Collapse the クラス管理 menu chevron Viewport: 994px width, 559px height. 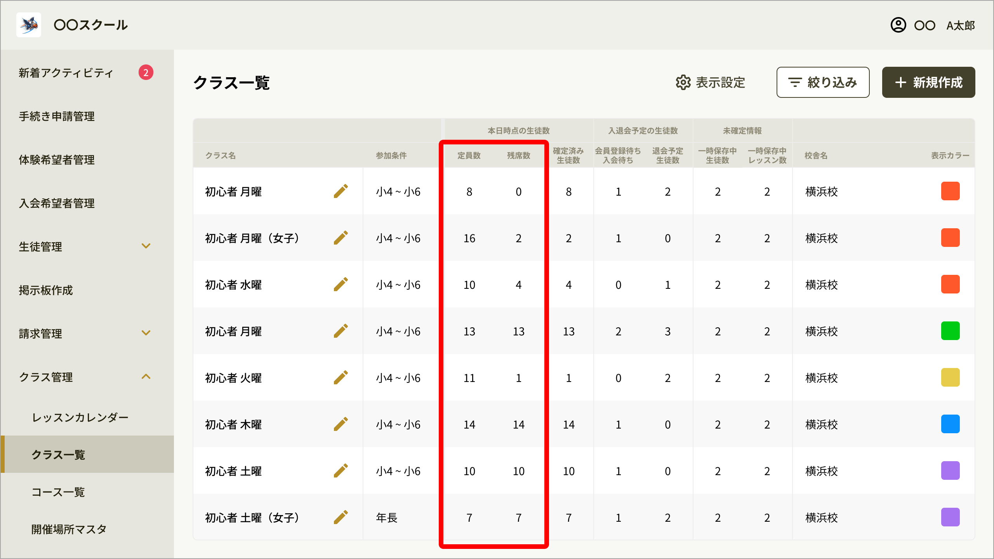point(146,377)
